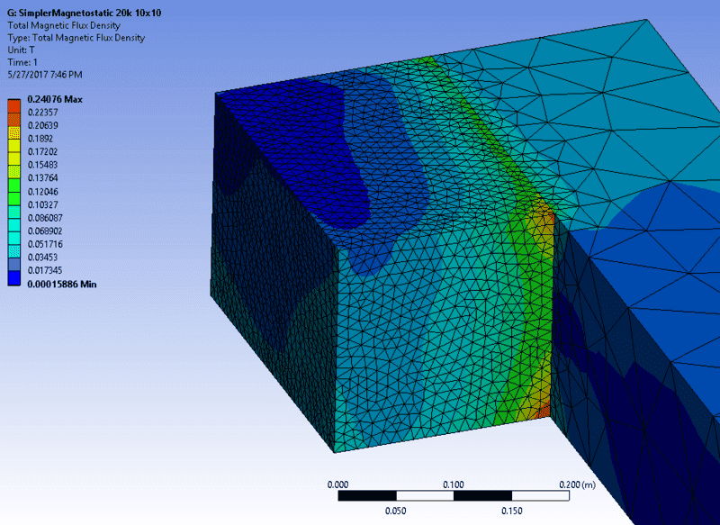Click the 0.000 scale ruler label
720x525 pixels.
tap(338, 484)
